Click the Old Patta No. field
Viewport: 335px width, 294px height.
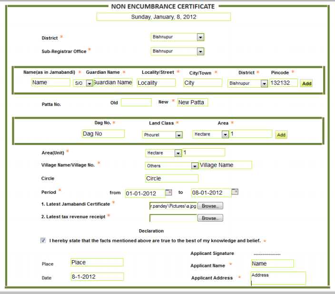coord(136,102)
